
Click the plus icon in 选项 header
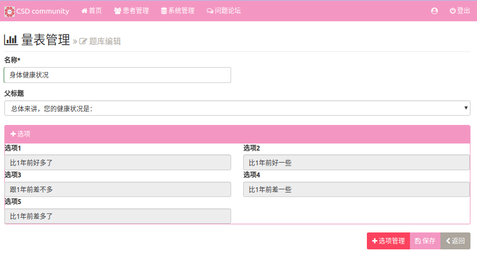(13, 134)
